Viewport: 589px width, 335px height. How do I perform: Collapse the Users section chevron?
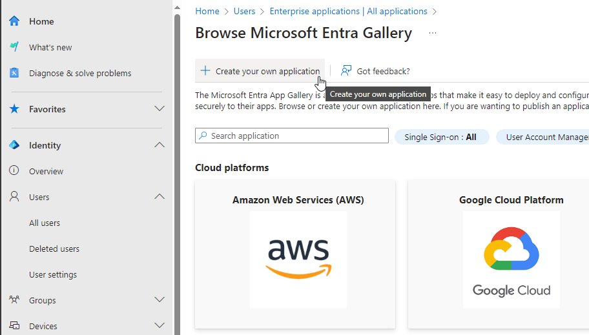pyautogui.click(x=160, y=196)
